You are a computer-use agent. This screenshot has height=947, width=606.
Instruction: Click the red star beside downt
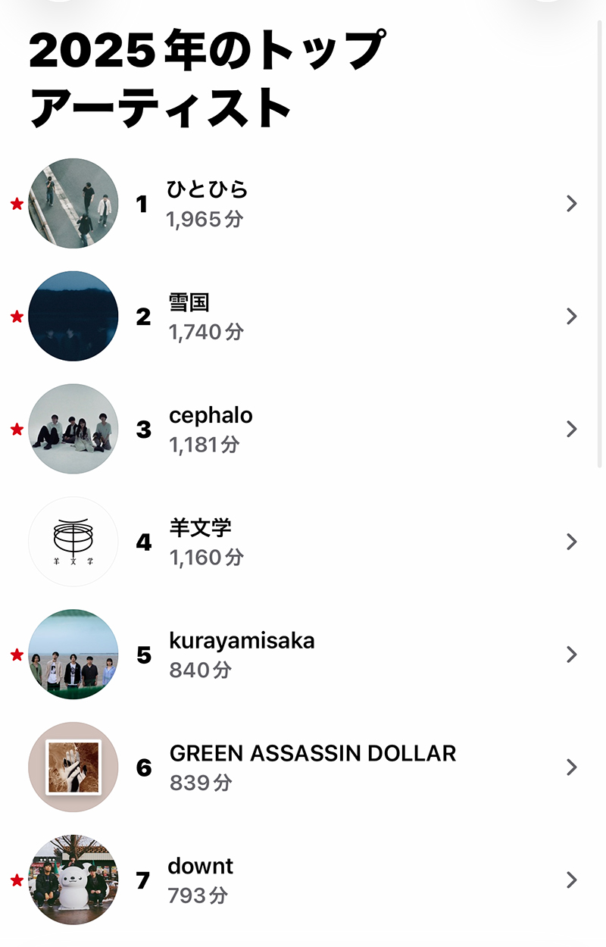point(17,880)
